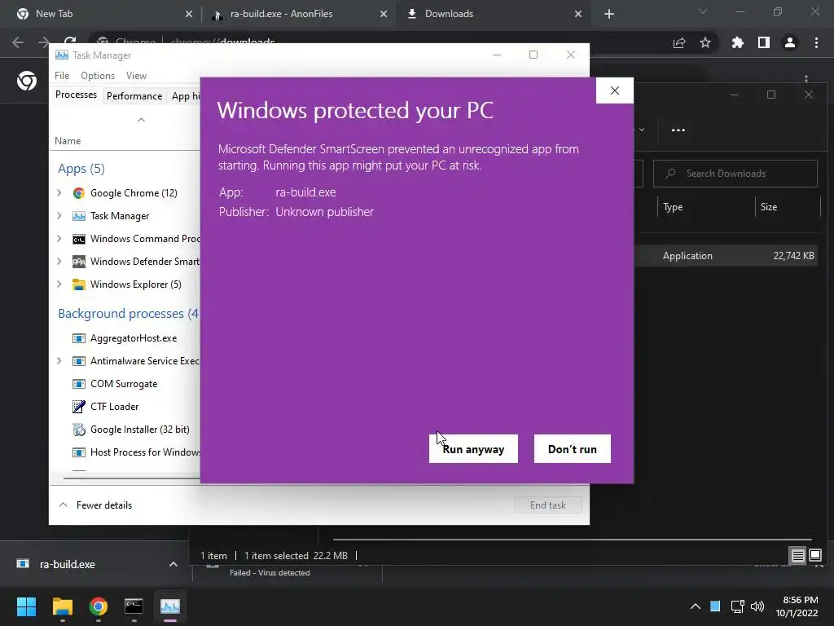
Task: Open Windows Start menu
Action: [26, 606]
